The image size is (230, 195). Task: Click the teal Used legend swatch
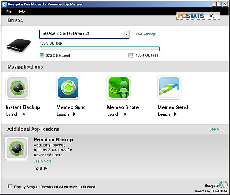42,55
